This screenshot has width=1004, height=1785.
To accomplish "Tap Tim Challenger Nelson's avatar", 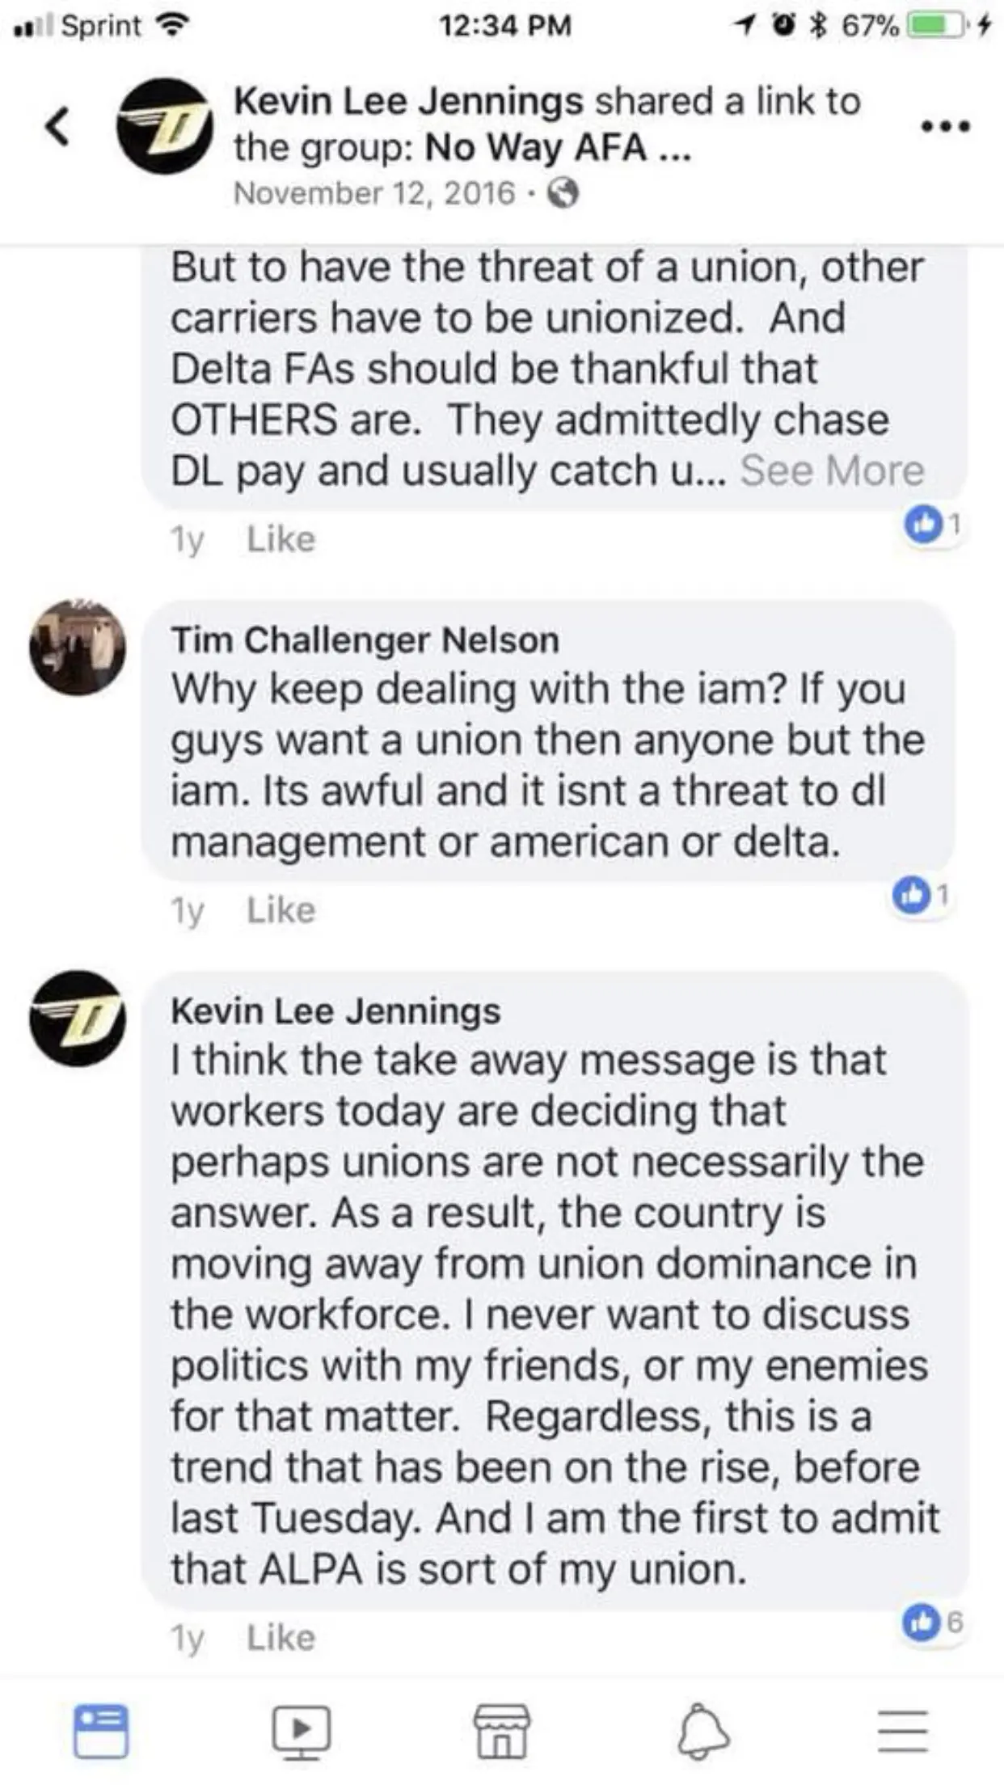I will 78,648.
